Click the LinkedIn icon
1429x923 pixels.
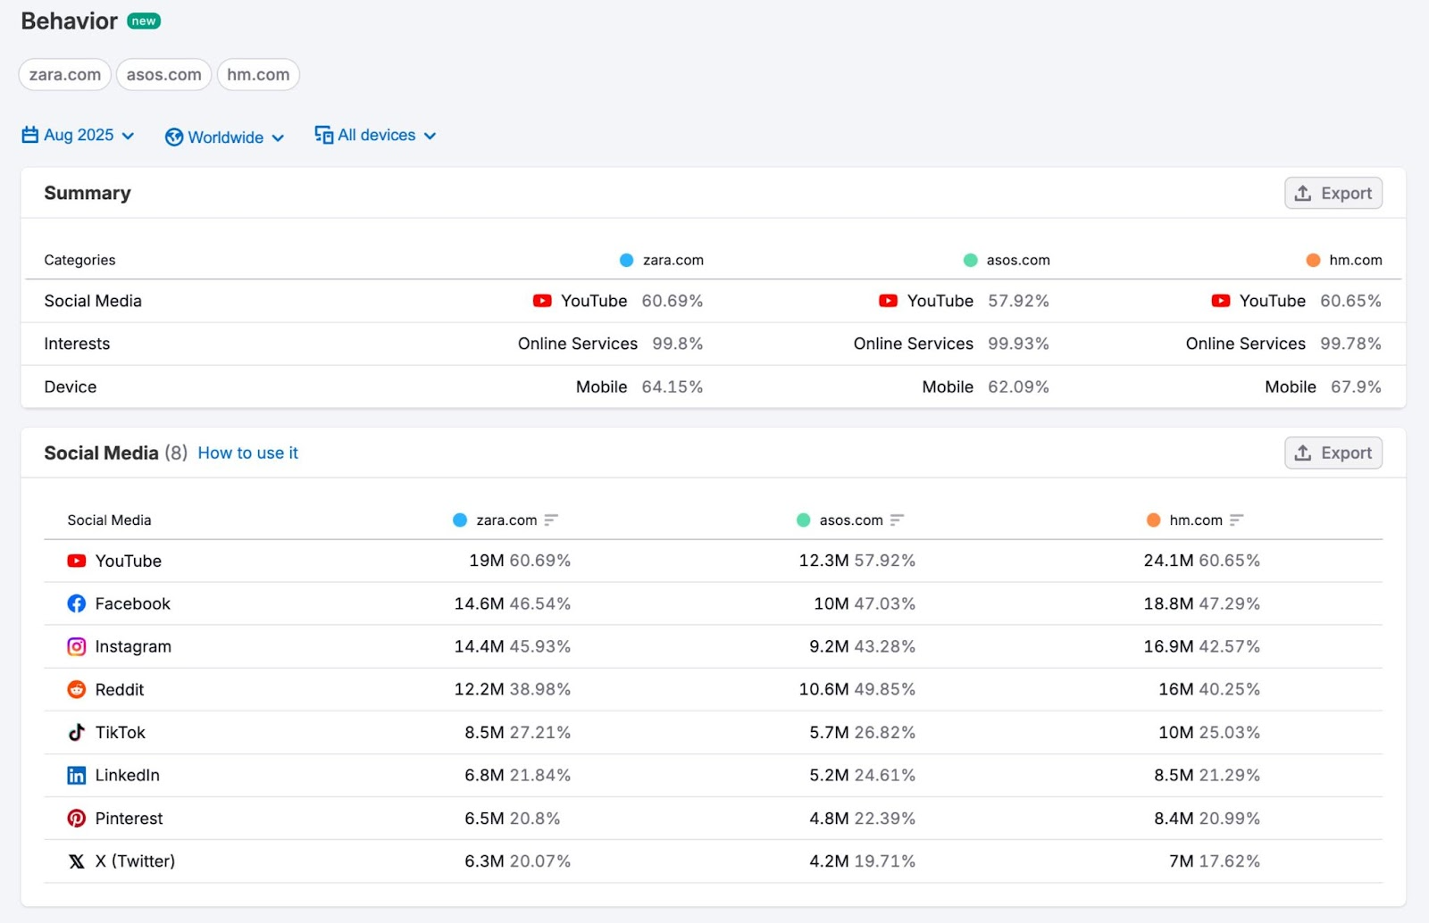76,775
